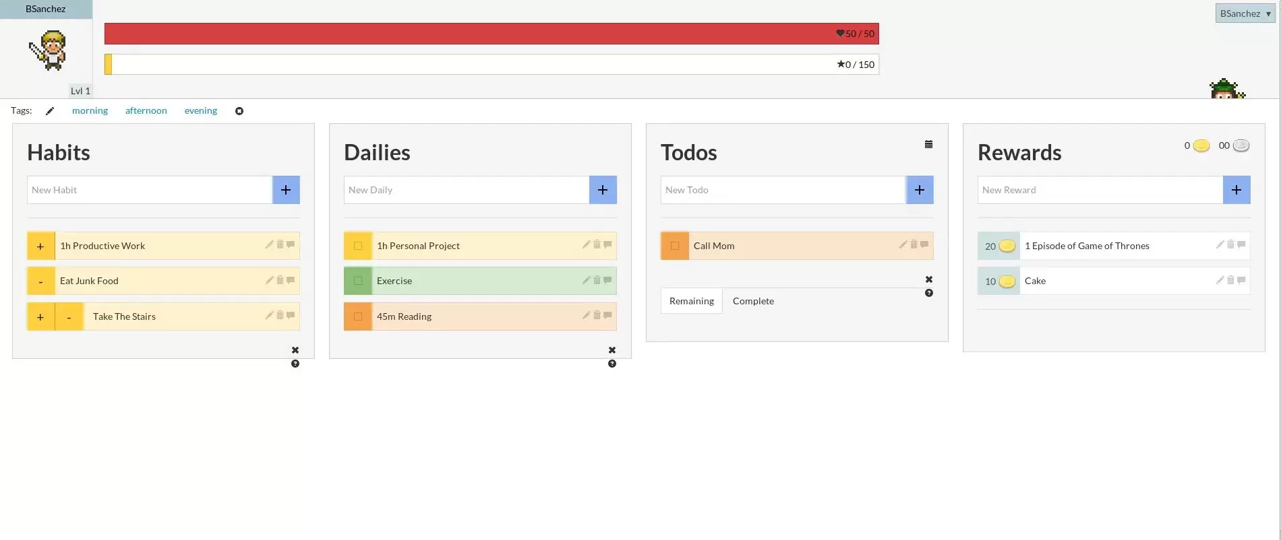Click the add tag circle icon
Screen dimensions: 1281x540
pyautogui.click(x=239, y=111)
